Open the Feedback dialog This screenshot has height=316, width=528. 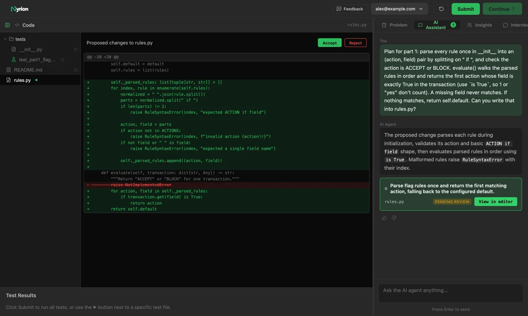coord(350,9)
